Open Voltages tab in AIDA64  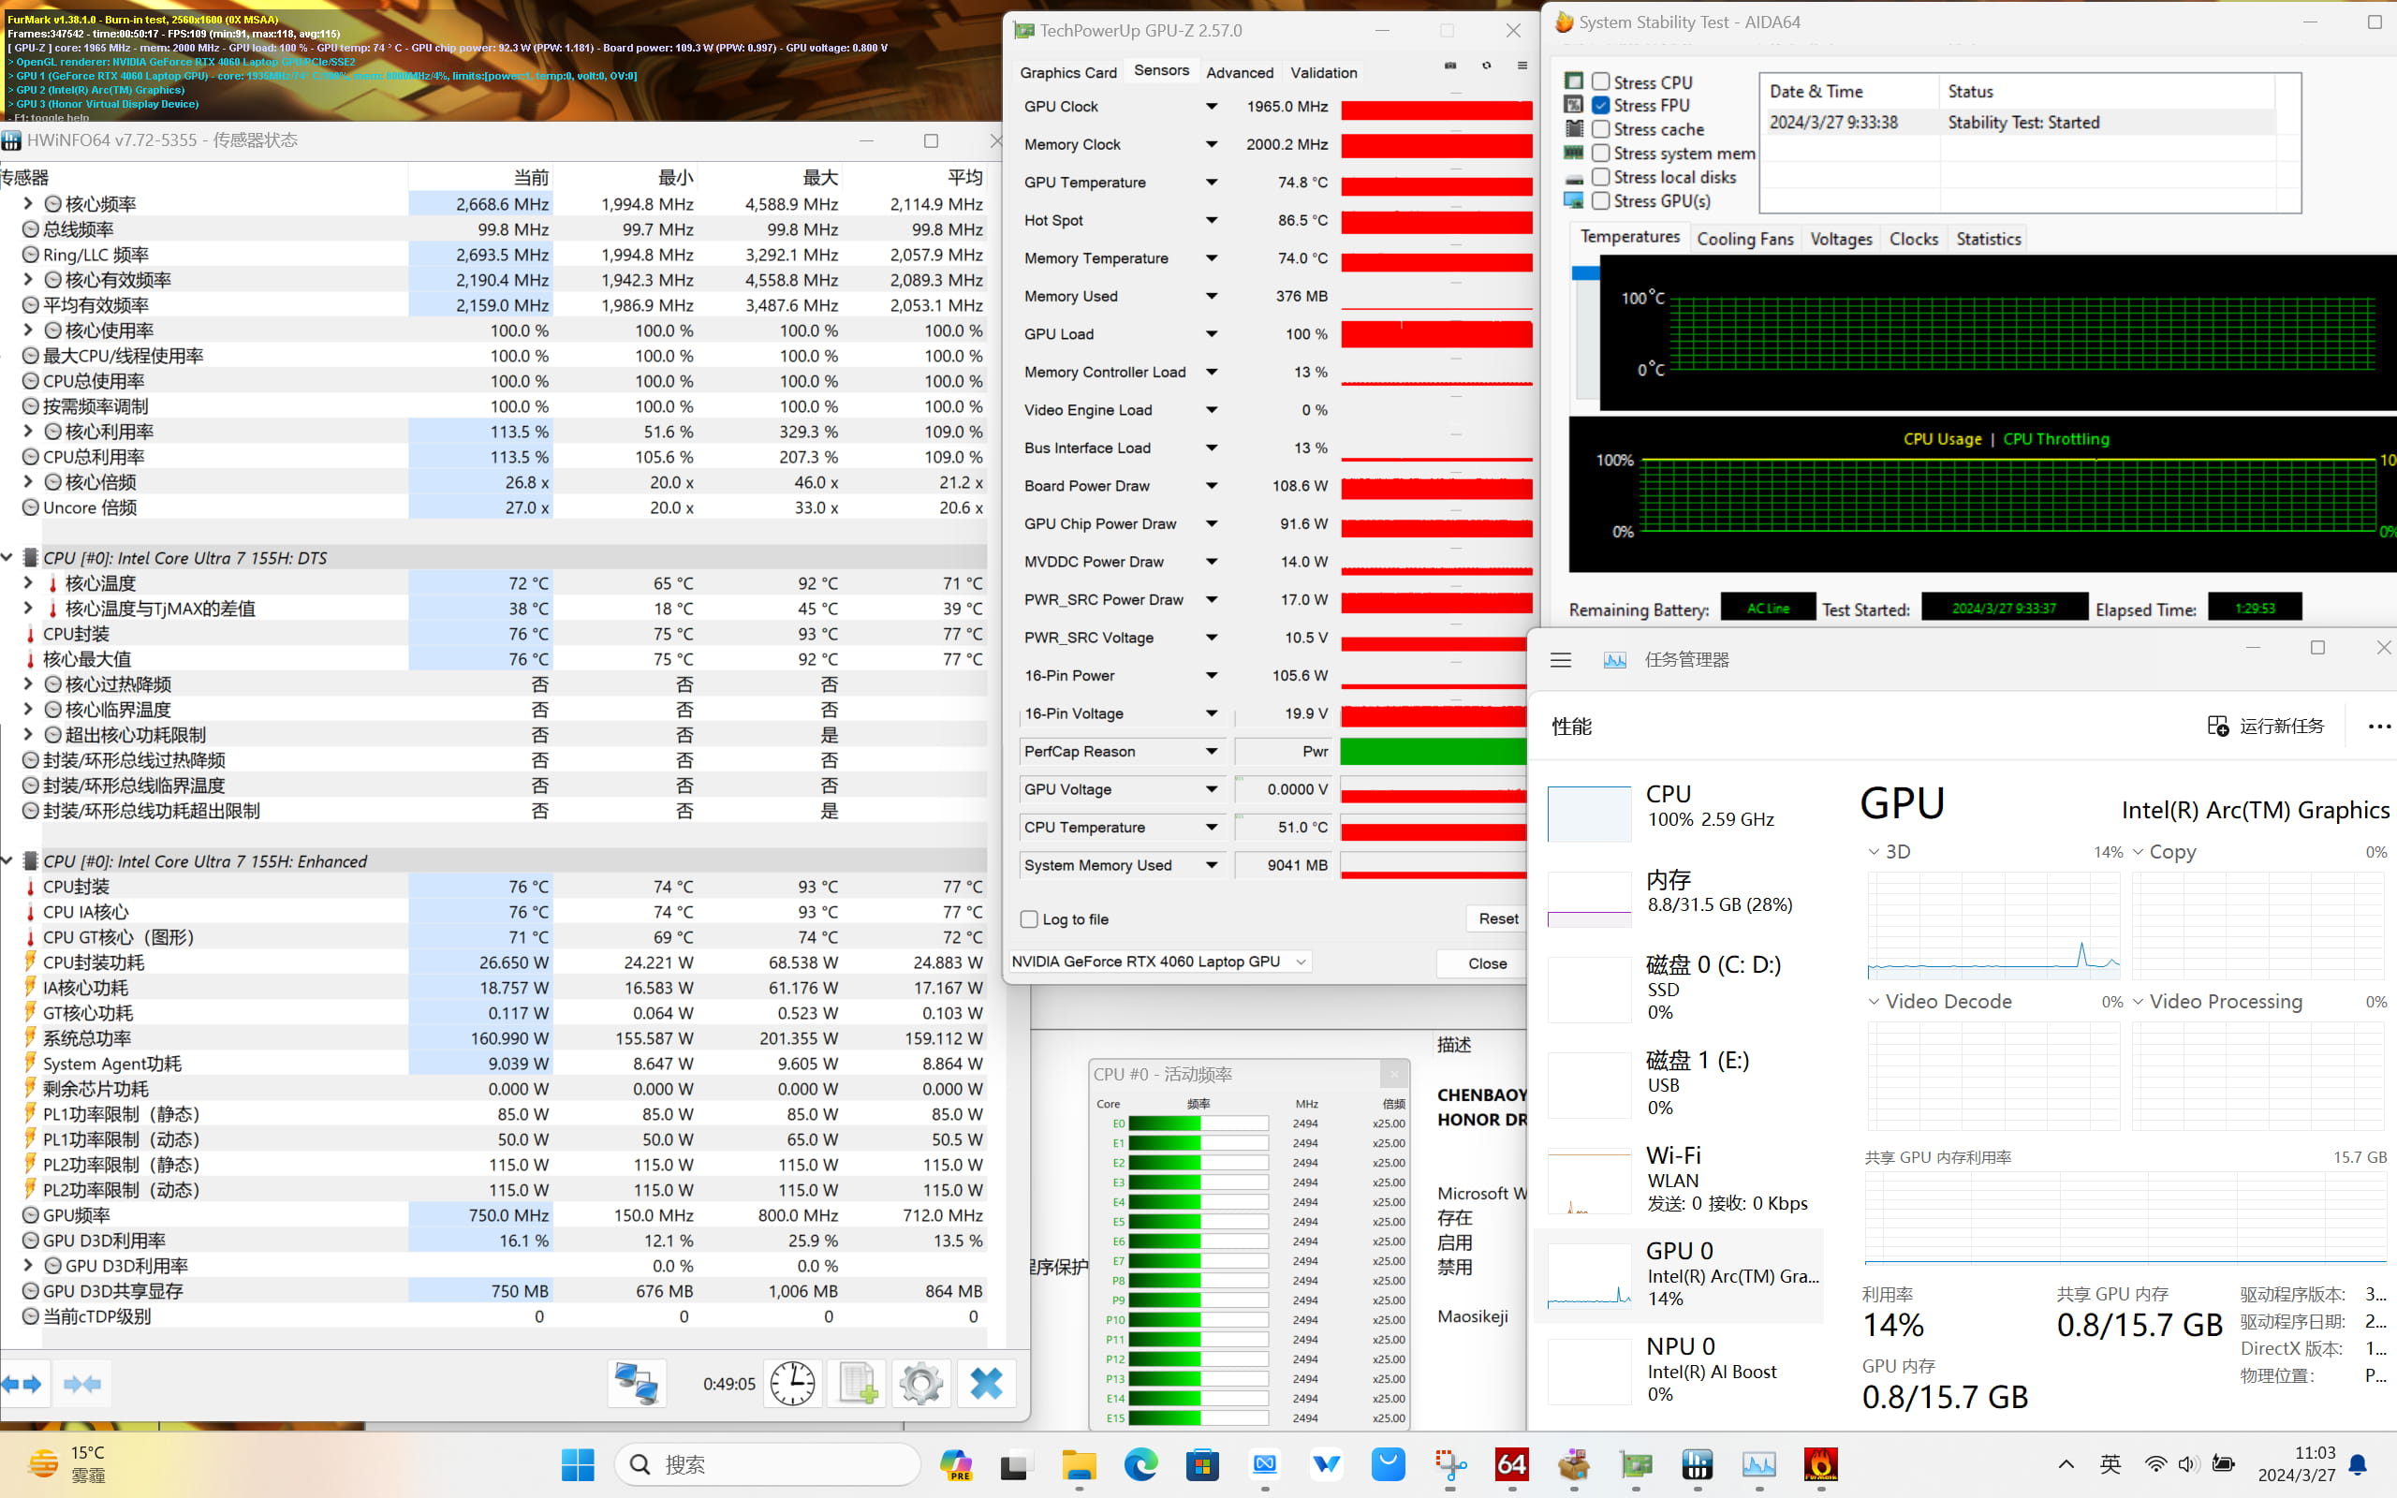[1840, 239]
